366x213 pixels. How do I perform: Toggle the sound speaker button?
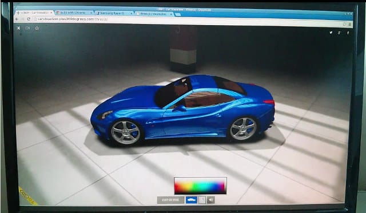click(211, 200)
